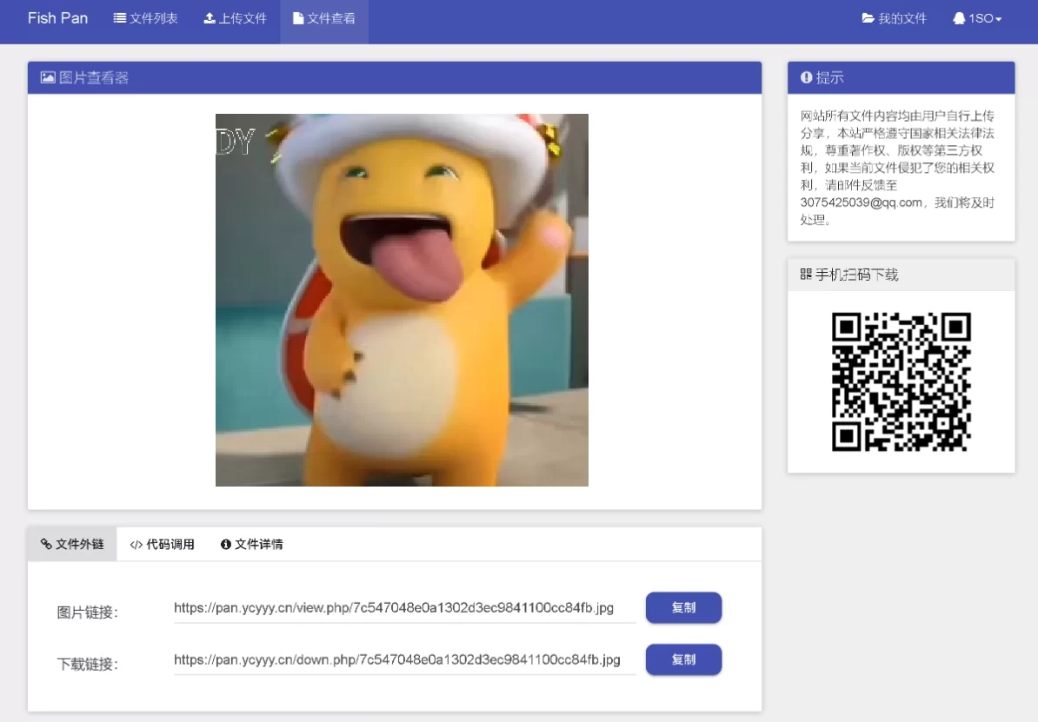Click the yellow character image preview
The width and height of the screenshot is (1038, 722).
pos(402,300)
